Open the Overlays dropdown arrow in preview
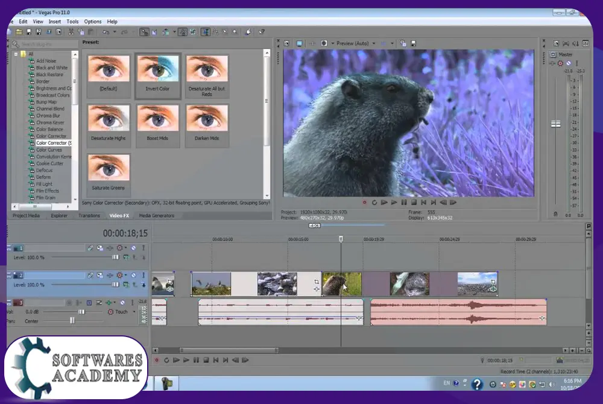Viewport: 603px width, 404px height. tap(392, 43)
